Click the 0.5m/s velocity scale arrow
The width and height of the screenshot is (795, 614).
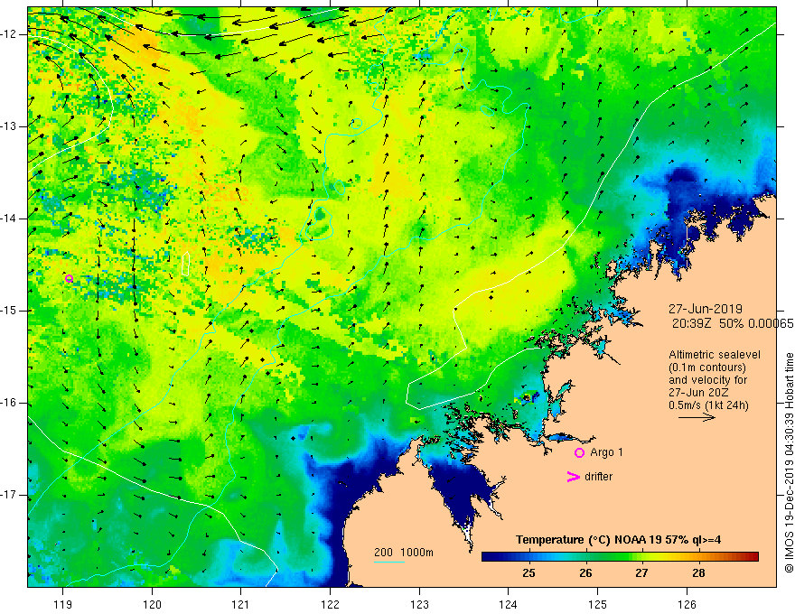(697, 417)
